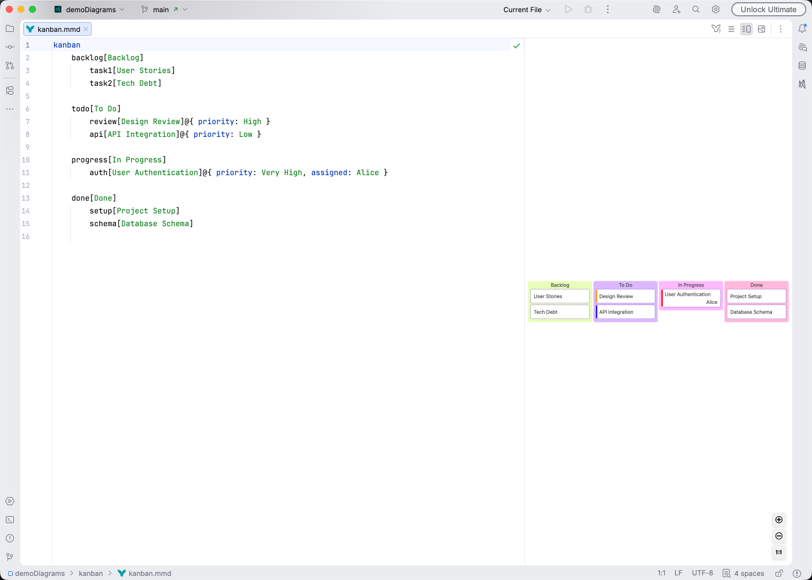Show the diagram preview only
The height and width of the screenshot is (580, 812).
(762, 28)
